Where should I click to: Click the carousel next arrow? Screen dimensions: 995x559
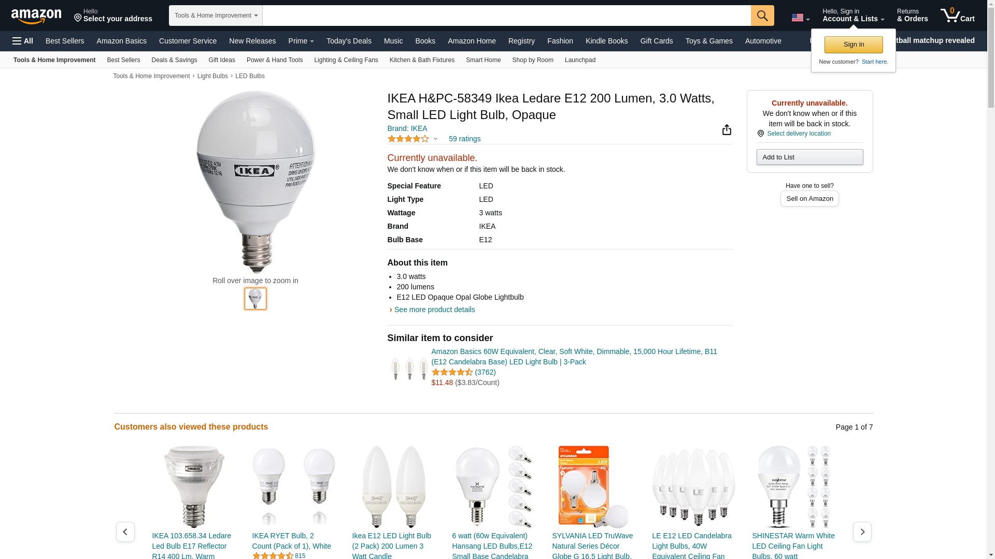pyautogui.click(x=862, y=532)
